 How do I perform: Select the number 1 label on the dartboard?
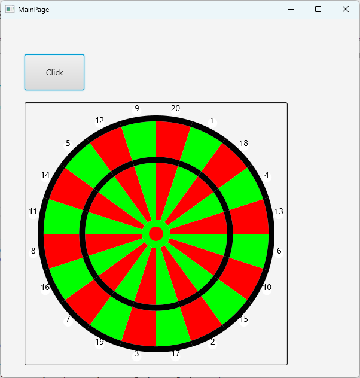[212, 120]
